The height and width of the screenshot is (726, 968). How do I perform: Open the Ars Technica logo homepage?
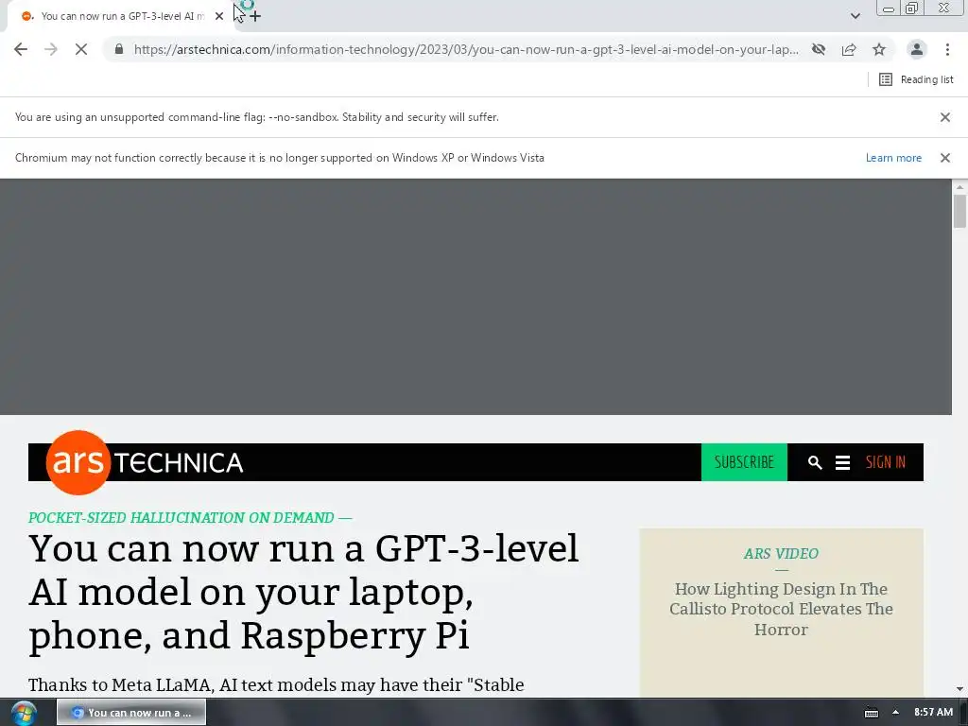(x=145, y=462)
